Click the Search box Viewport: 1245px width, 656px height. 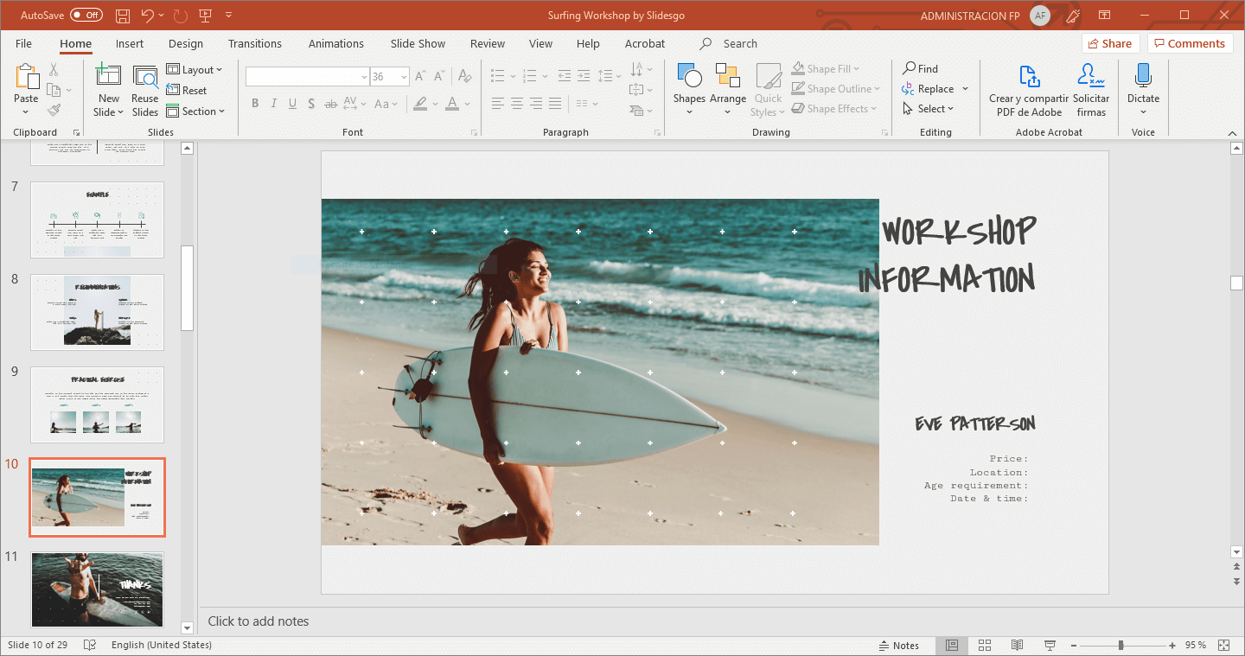tap(740, 43)
